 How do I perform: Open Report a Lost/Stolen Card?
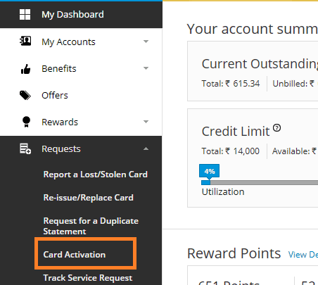click(x=96, y=175)
